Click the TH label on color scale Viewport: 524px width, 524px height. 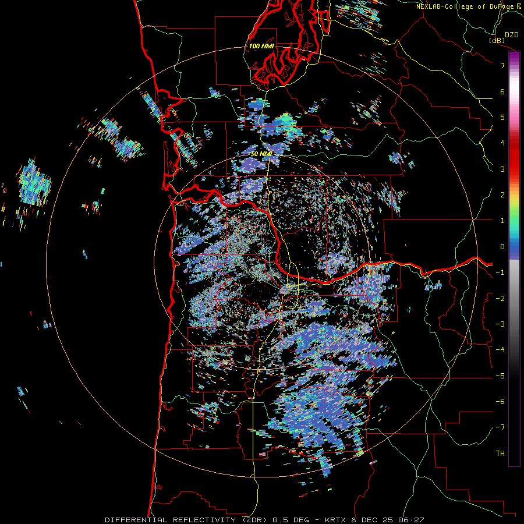pyautogui.click(x=500, y=454)
